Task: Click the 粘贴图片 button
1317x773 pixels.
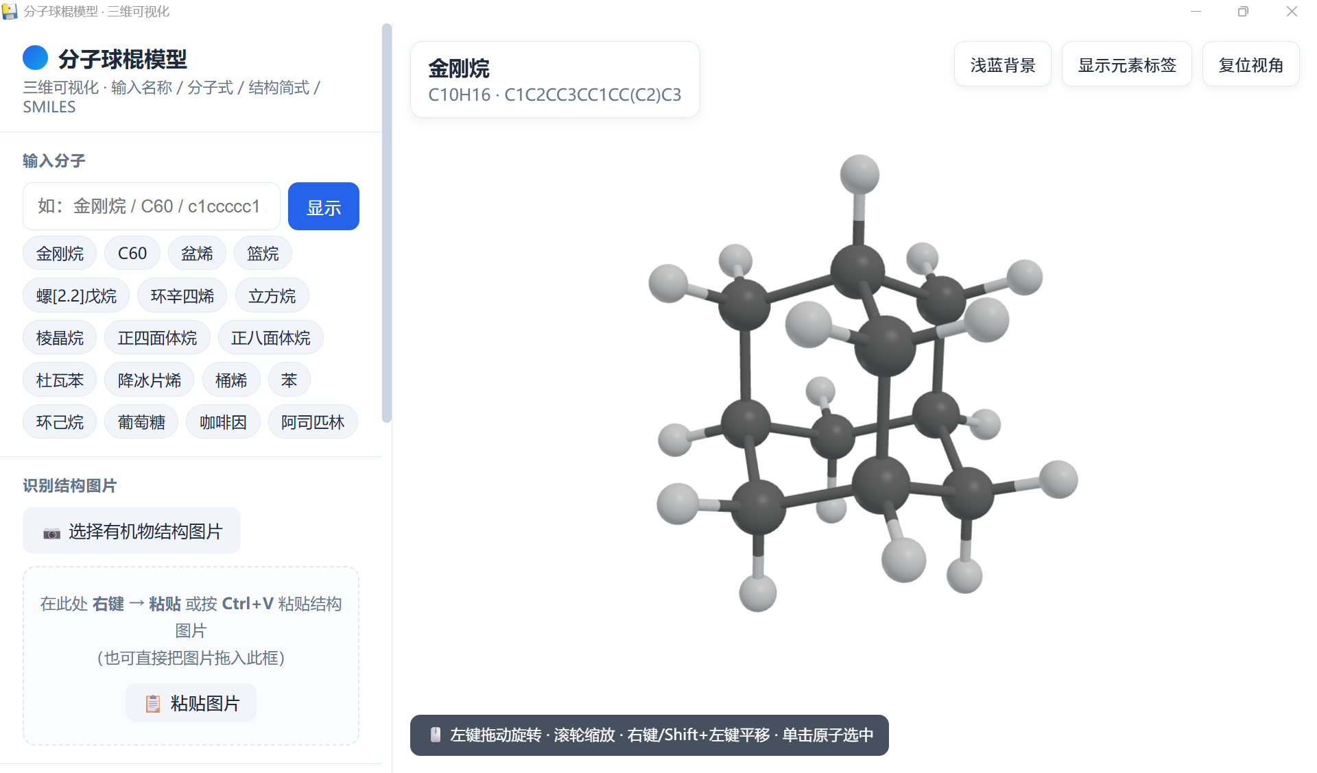Action: [191, 703]
